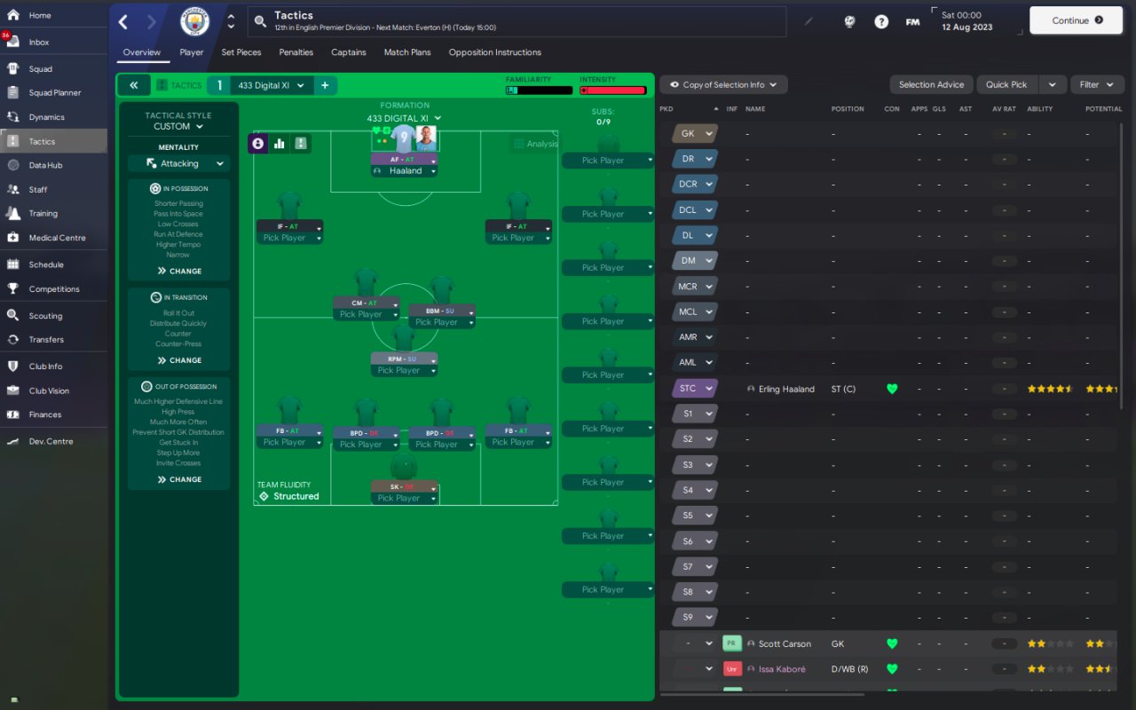Open the Squad Planner sidebar icon
Image resolution: width=1136 pixels, height=710 pixels.
pyautogui.click(x=13, y=92)
